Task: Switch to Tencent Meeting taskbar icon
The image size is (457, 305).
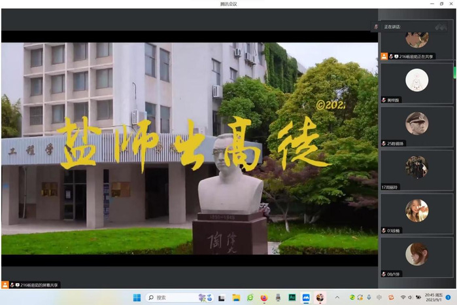Action: (x=305, y=297)
